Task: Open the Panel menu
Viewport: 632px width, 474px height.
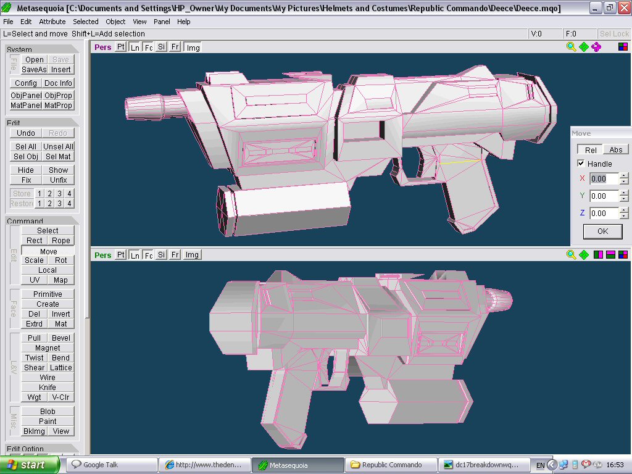Action: pos(162,22)
